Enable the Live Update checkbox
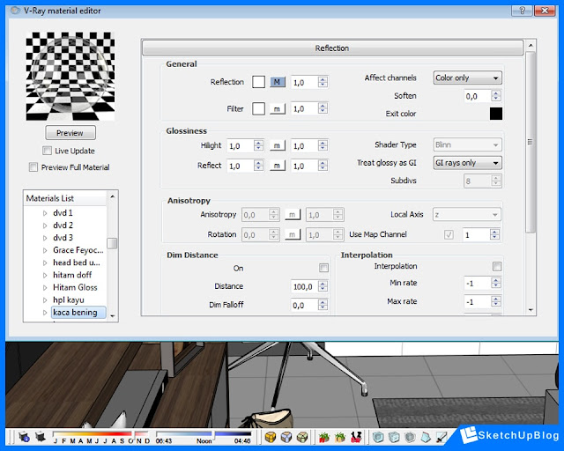 47,151
